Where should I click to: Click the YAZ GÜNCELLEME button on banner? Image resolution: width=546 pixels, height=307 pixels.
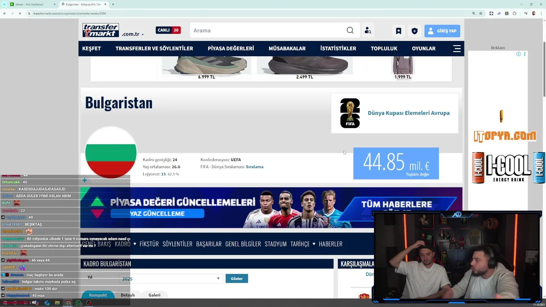tap(157, 214)
